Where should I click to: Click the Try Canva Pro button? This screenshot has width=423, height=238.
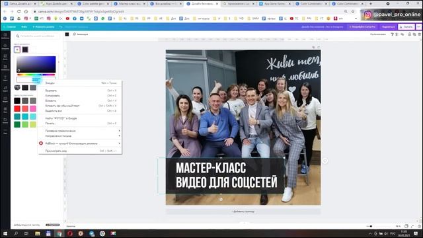[x=362, y=26]
